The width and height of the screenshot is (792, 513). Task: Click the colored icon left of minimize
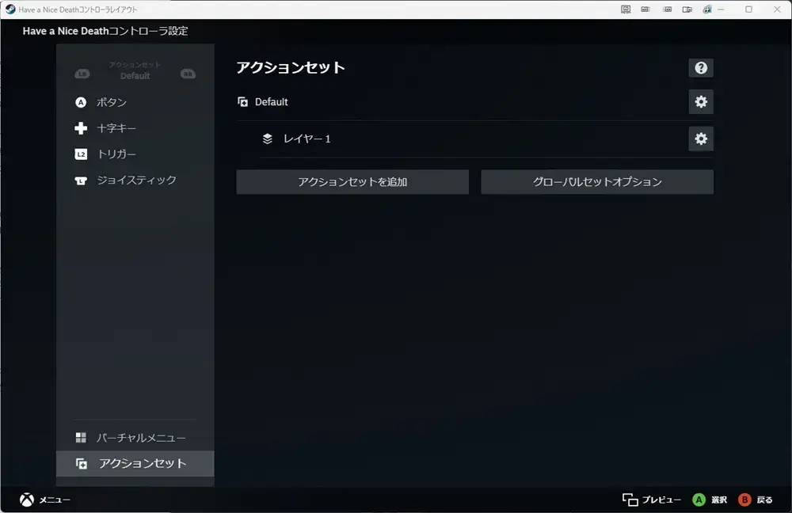(x=707, y=9)
